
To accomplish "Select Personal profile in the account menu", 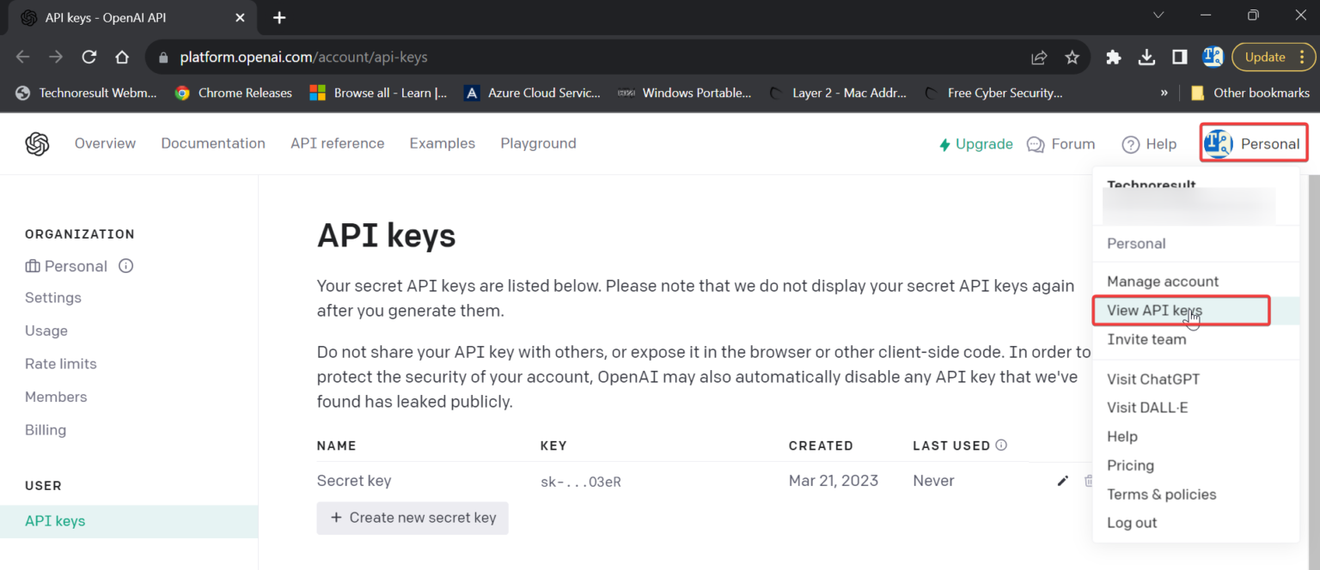I will pyautogui.click(x=1136, y=243).
